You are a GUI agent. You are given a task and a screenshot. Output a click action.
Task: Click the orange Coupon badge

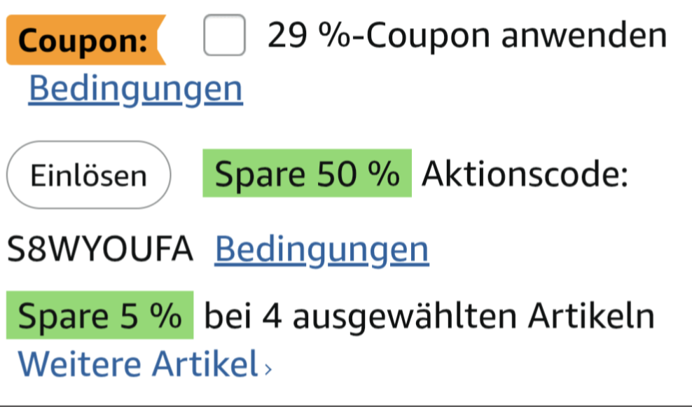(x=84, y=40)
